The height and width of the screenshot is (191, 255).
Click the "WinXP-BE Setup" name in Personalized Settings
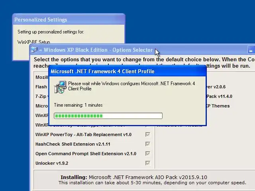[x=33, y=42]
